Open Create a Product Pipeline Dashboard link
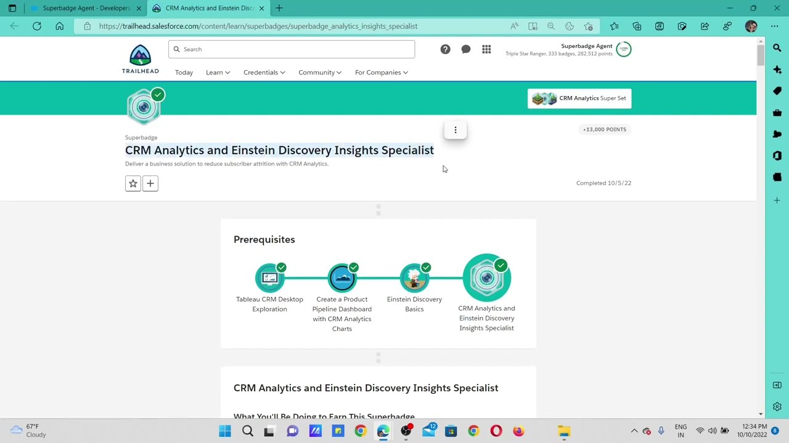 (x=342, y=314)
